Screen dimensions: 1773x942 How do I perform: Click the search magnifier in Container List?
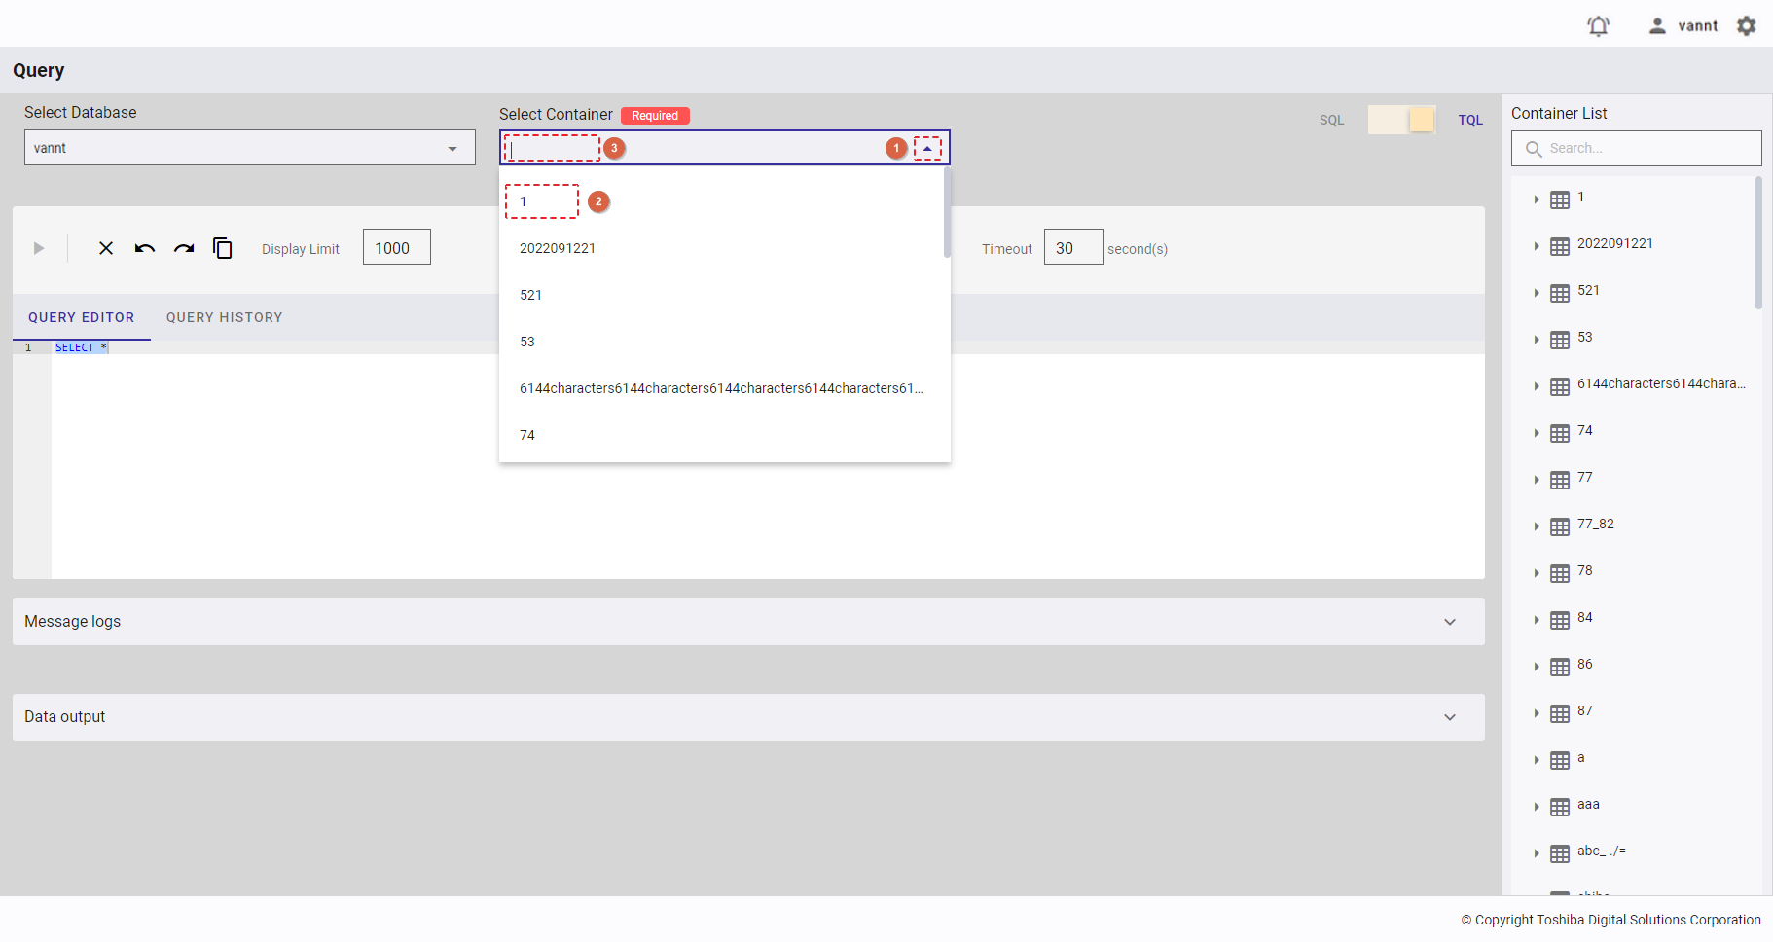1534,149
